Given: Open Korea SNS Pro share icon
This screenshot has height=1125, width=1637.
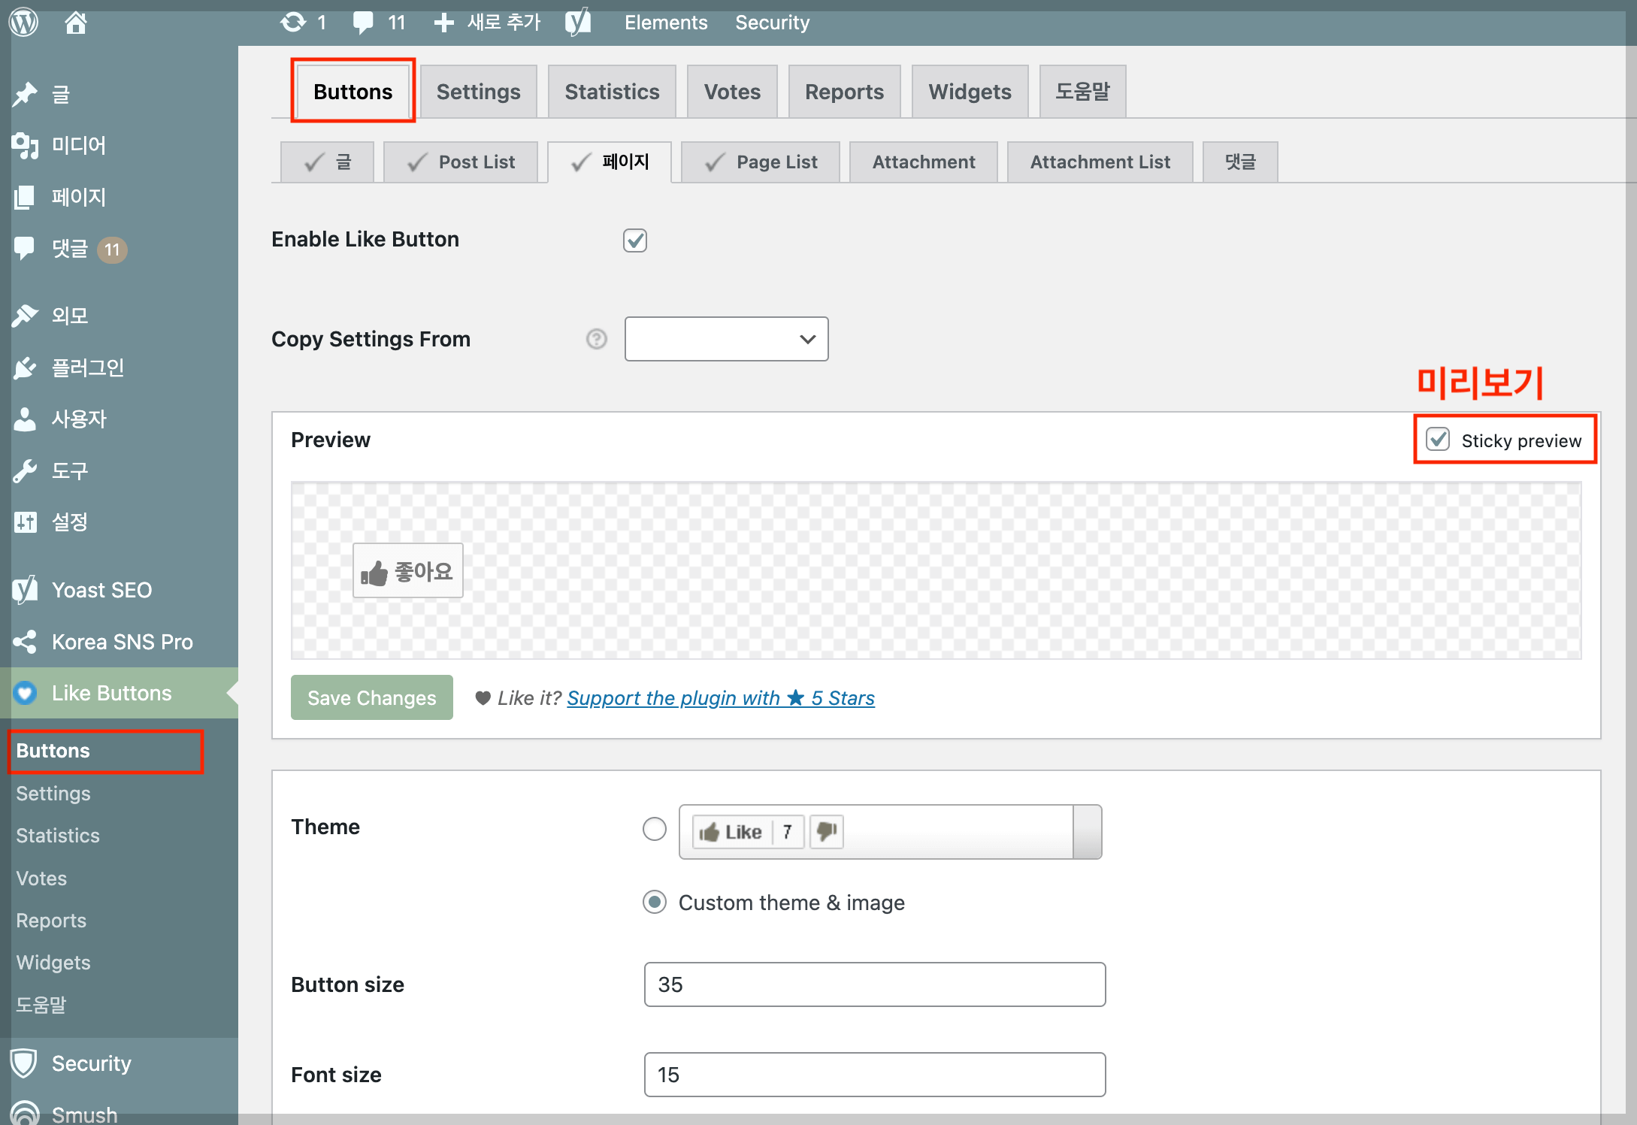Looking at the screenshot, I should coord(25,642).
